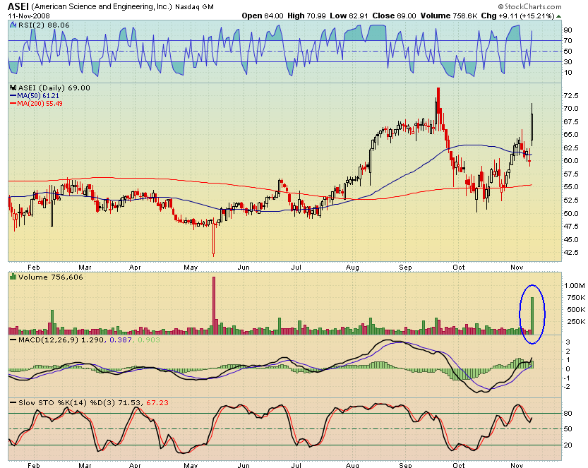
Task: Click the 3 label on the MACD axis
Action: pyautogui.click(x=568, y=342)
